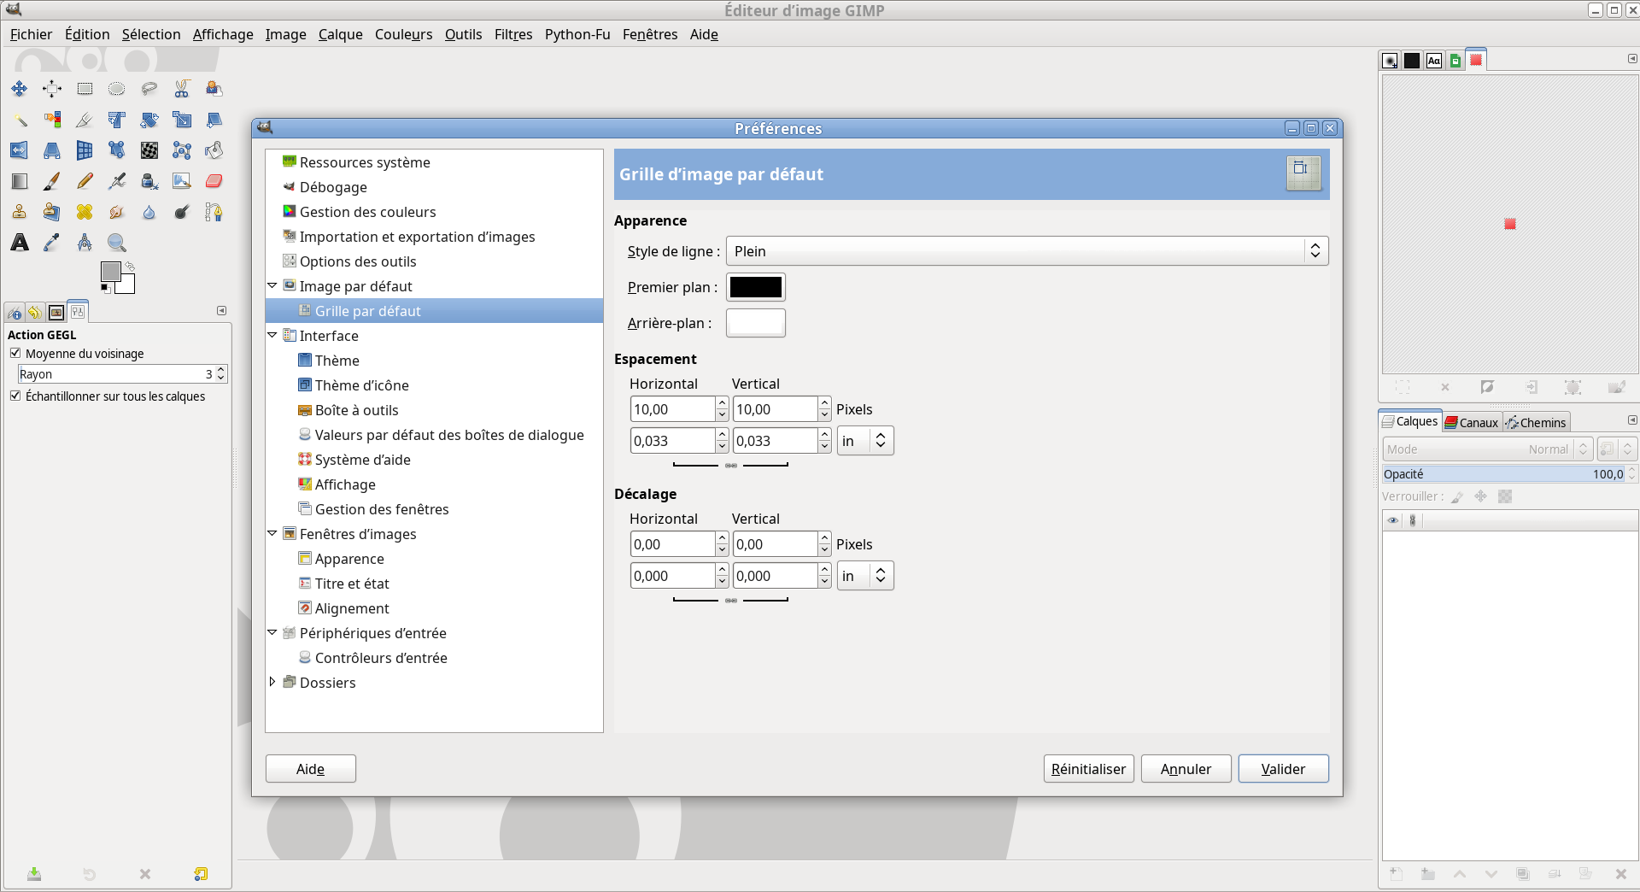1640x892 pixels.
Task: Activate the Foreground Select tool
Action: tap(214, 89)
